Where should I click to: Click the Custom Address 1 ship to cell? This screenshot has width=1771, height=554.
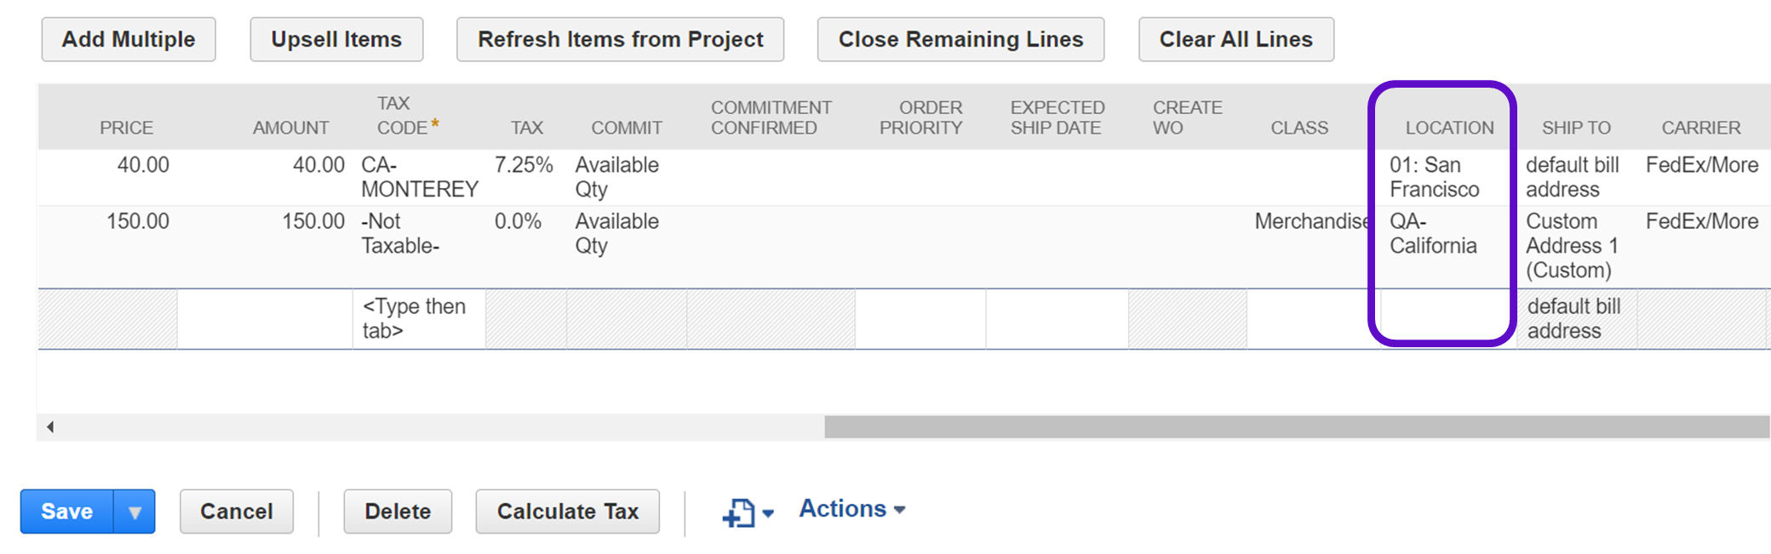(1571, 246)
